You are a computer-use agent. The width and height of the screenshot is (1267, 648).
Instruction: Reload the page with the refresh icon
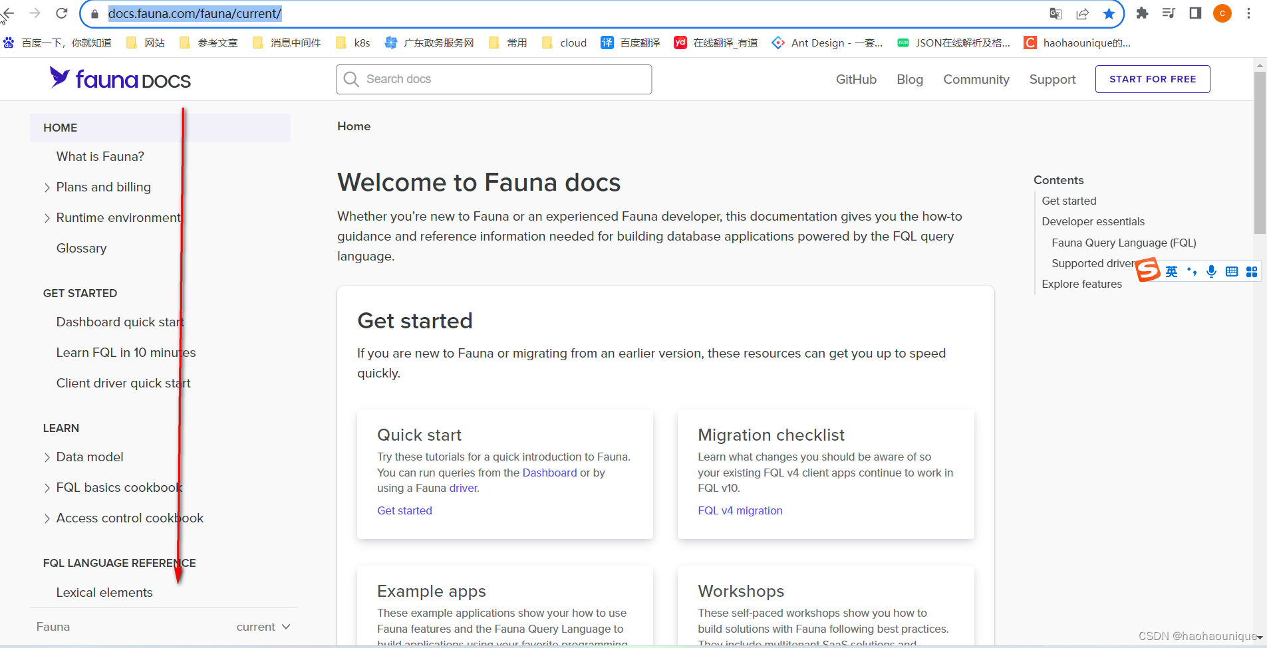(x=62, y=13)
